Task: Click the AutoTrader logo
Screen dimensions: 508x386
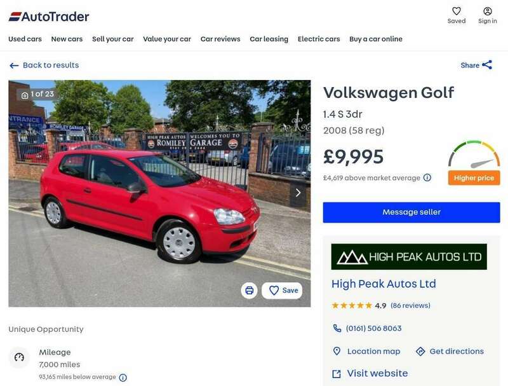Action: 49,17
